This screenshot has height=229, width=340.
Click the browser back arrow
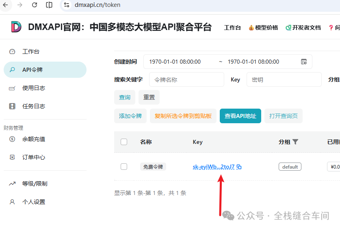5,5
